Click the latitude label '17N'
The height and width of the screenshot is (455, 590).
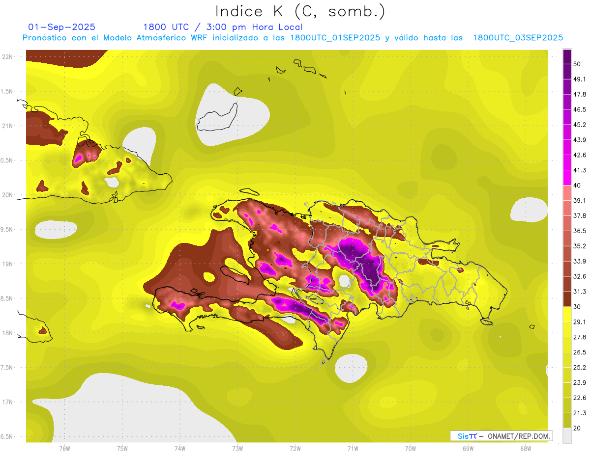point(7,402)
